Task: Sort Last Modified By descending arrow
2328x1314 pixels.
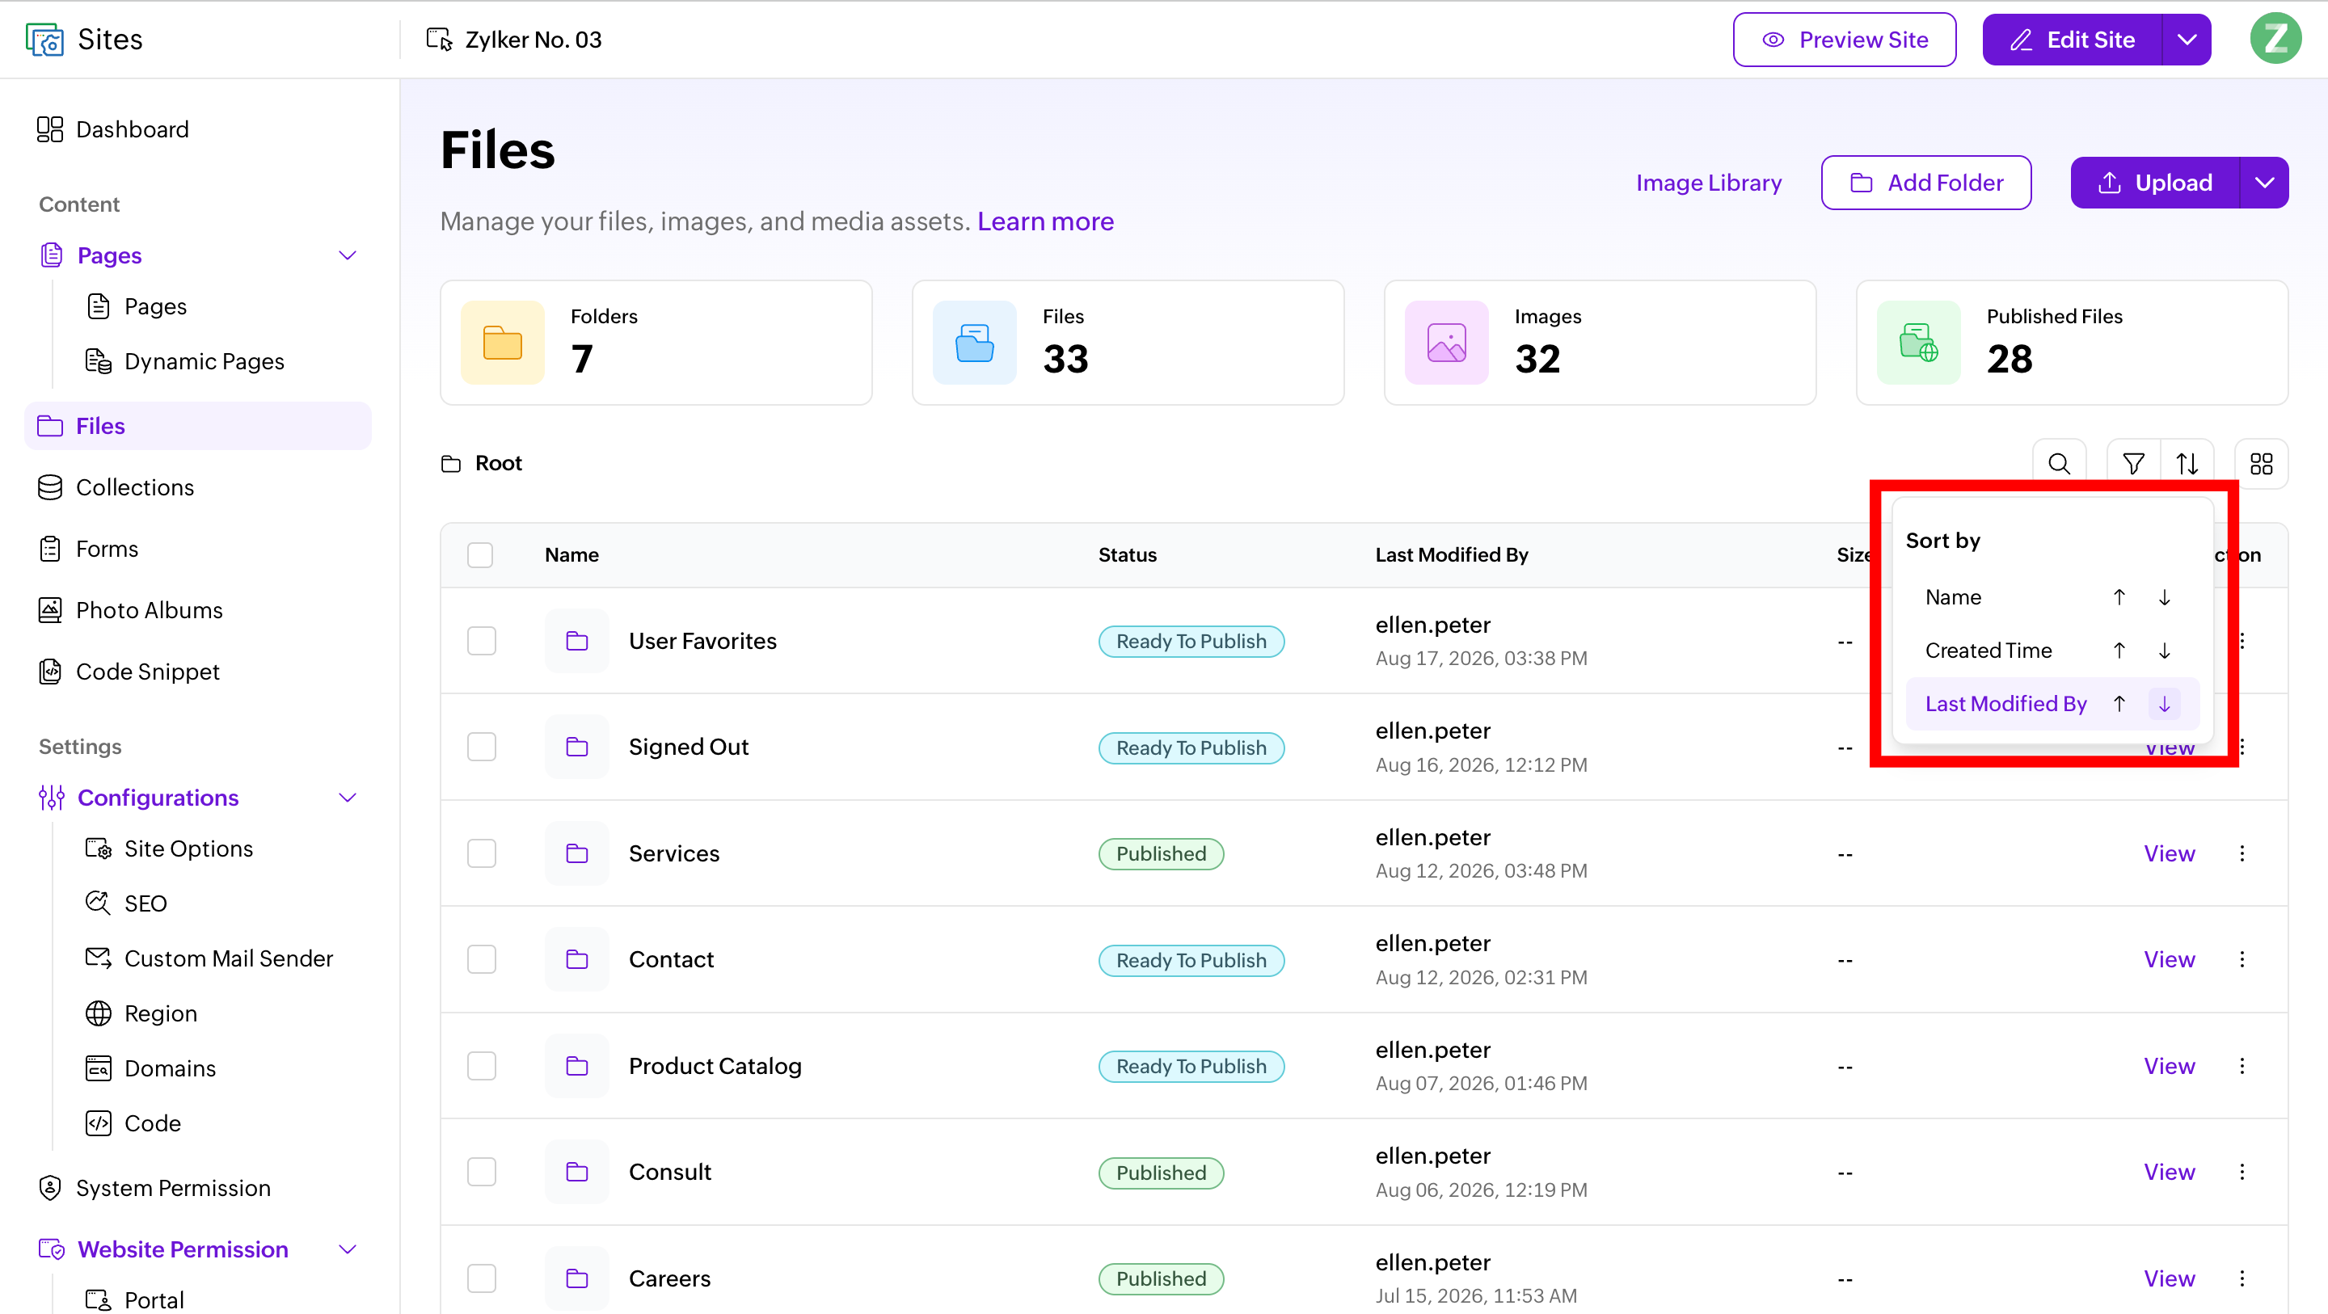Action: coord(2165,704)
